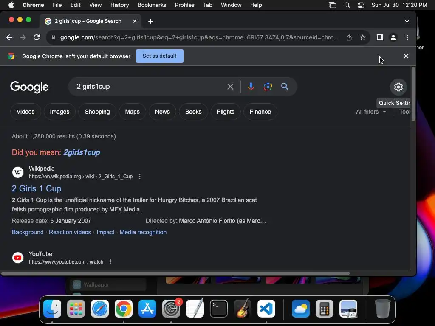Open Spotlight search in menu bar
This screenshot has height=326, width=435.
[347, 5]
